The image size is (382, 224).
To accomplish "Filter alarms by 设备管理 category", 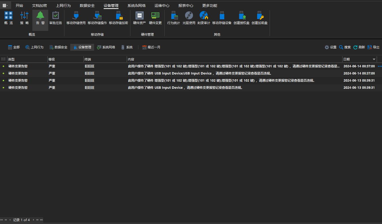I will click(82, 47).
